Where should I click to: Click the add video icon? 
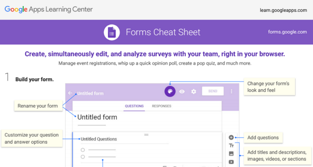tap(231, 162)
